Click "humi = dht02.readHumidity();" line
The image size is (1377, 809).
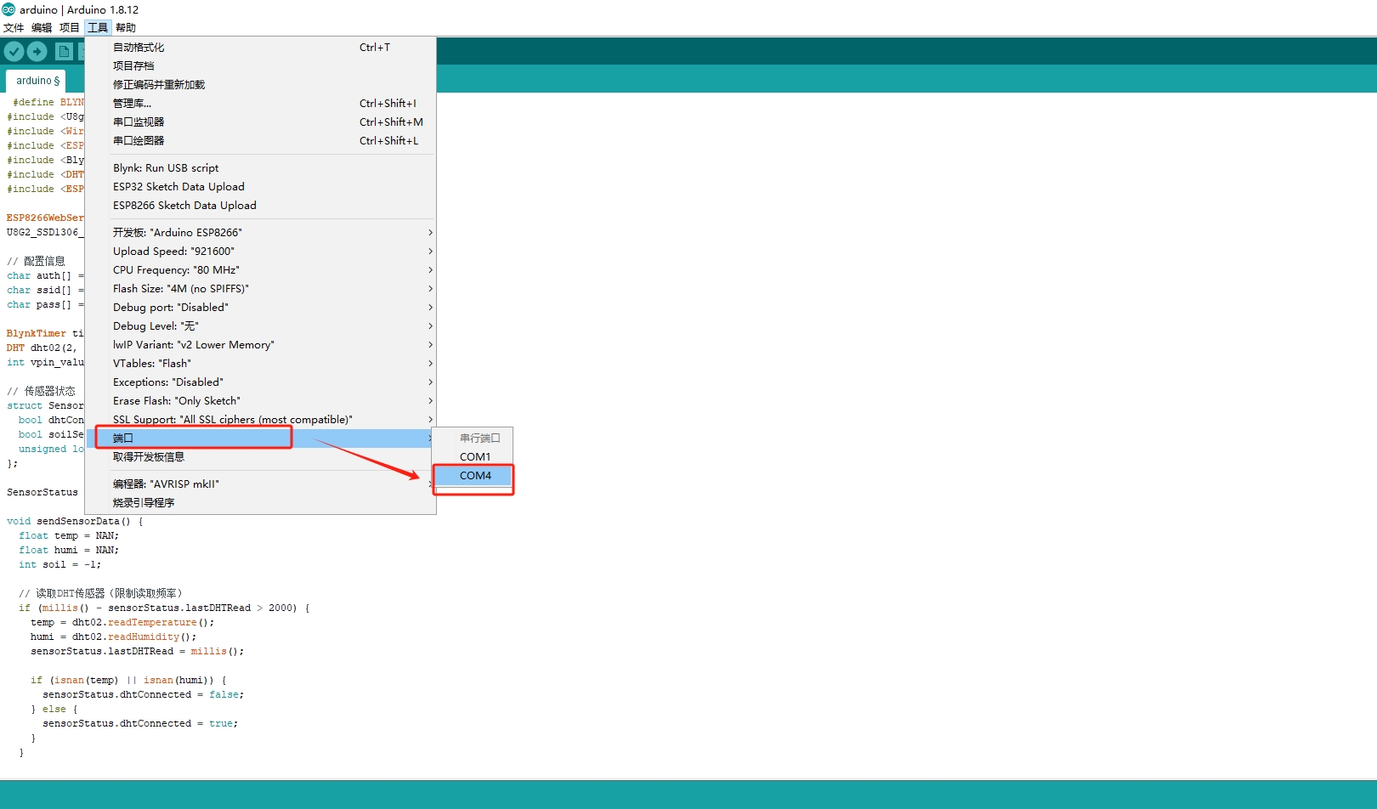click(x=113, y=637)
